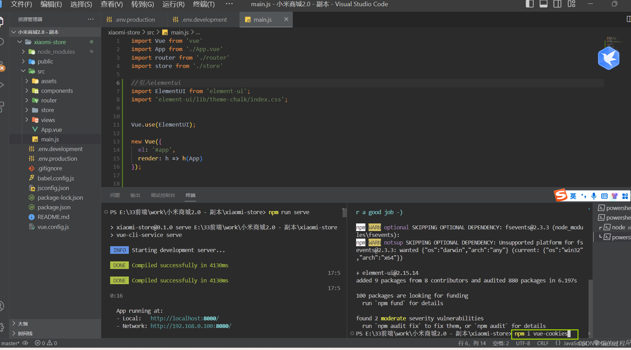Open the 转到(G) menu
Screen dimensions: 631x350
point(143,4)
